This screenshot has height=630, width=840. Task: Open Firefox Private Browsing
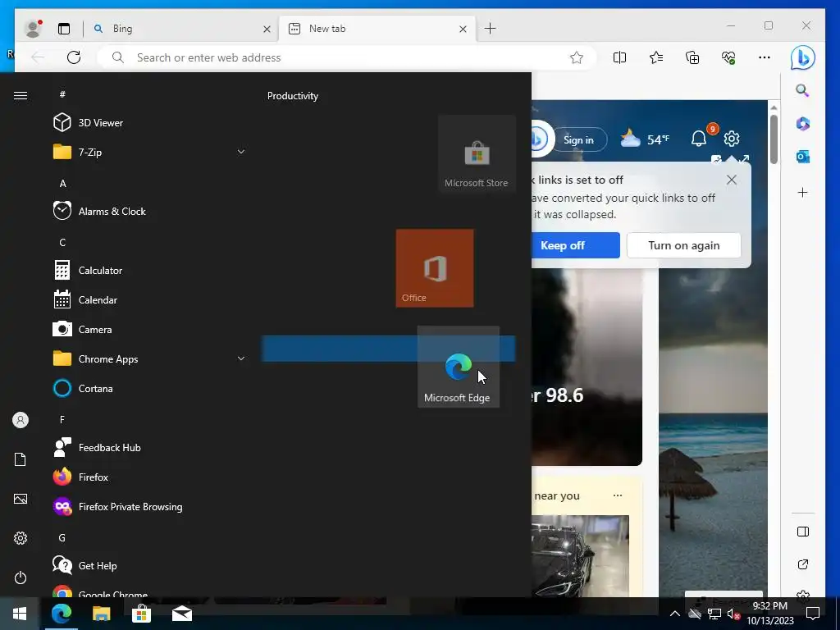(150, 506)
